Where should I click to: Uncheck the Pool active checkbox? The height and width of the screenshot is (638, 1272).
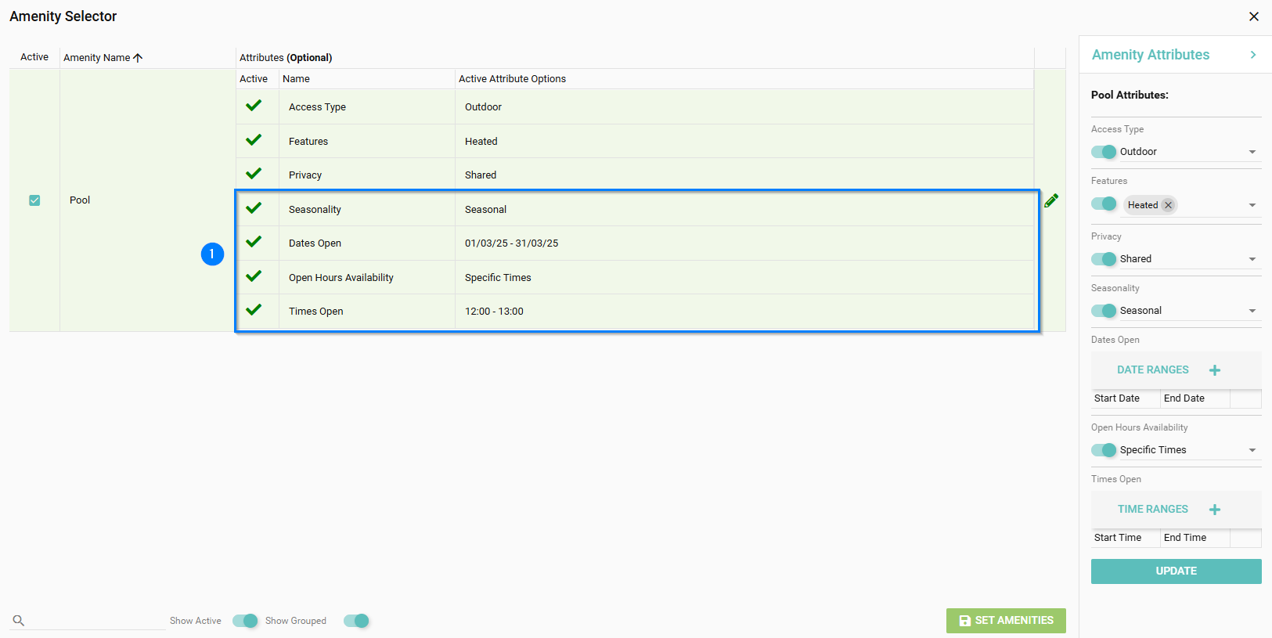(34, 200)
